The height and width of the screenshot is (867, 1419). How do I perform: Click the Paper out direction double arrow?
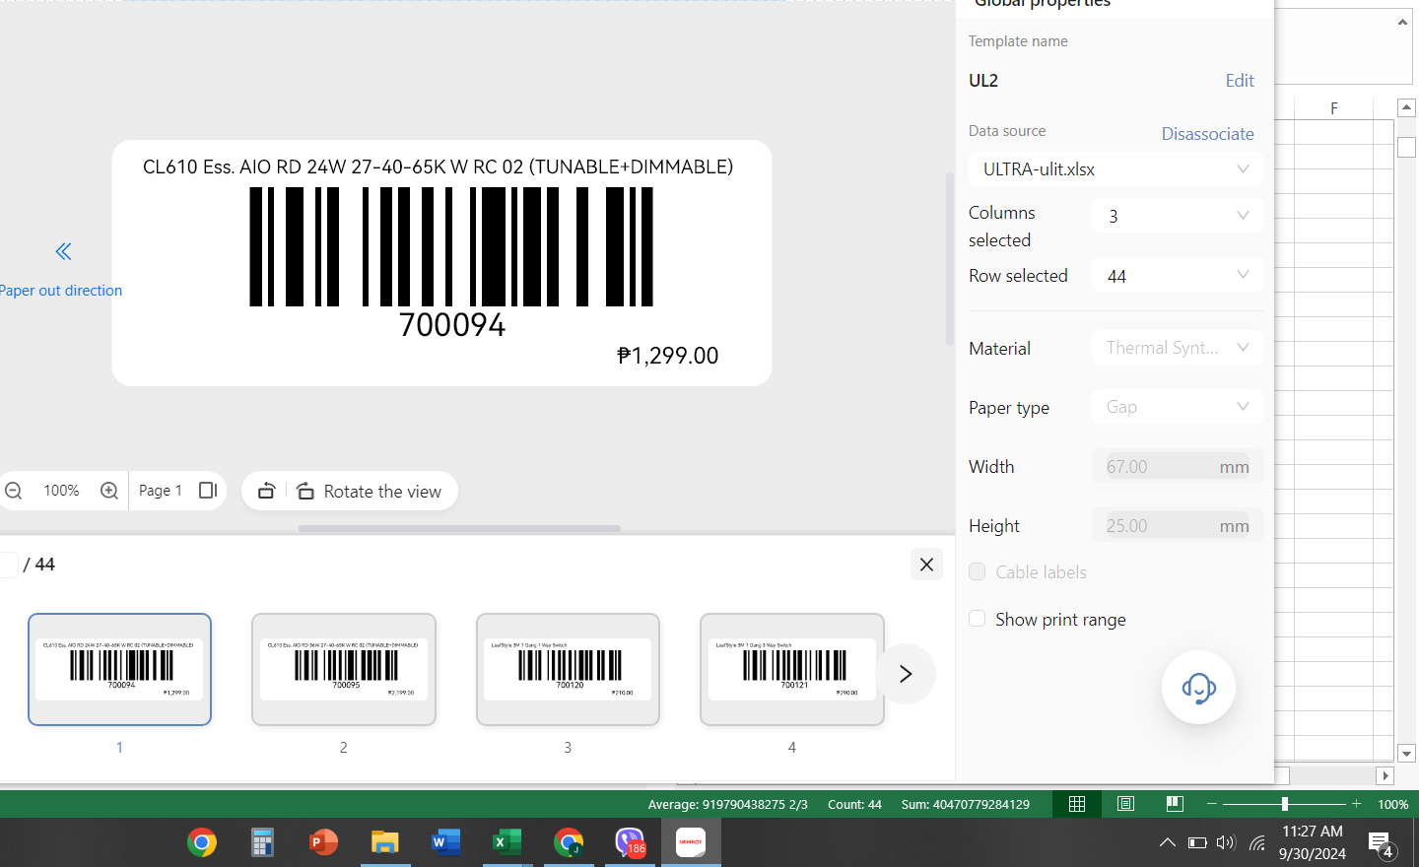63,252
